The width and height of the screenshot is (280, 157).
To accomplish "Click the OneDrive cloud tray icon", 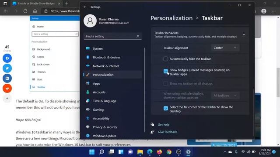I will click(x=231, y=152).
